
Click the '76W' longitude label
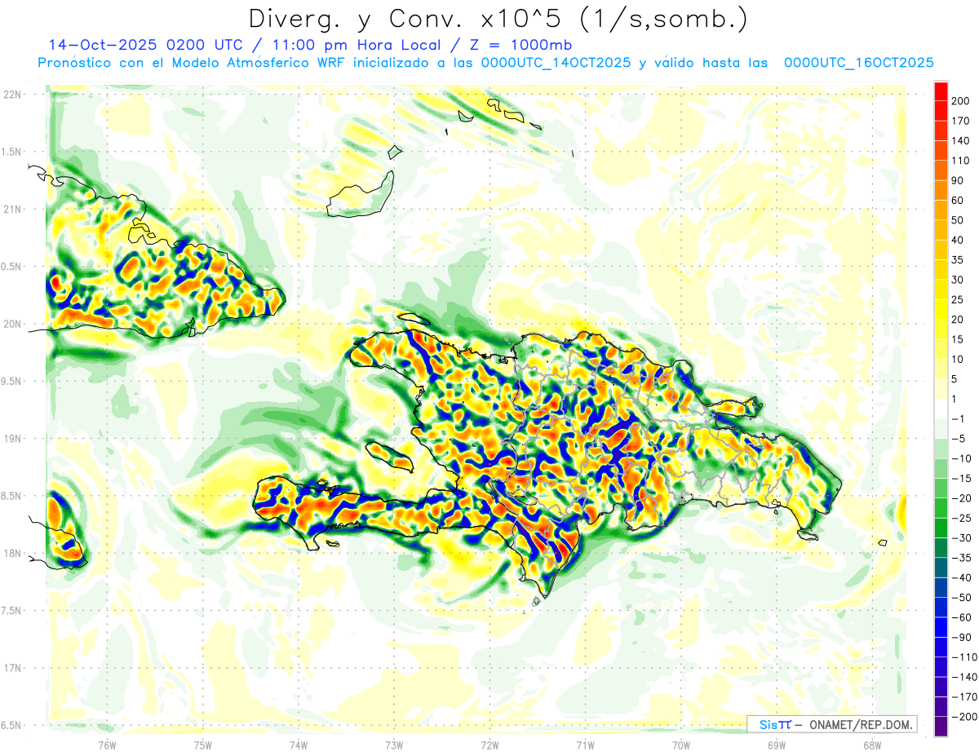[107, 745]
